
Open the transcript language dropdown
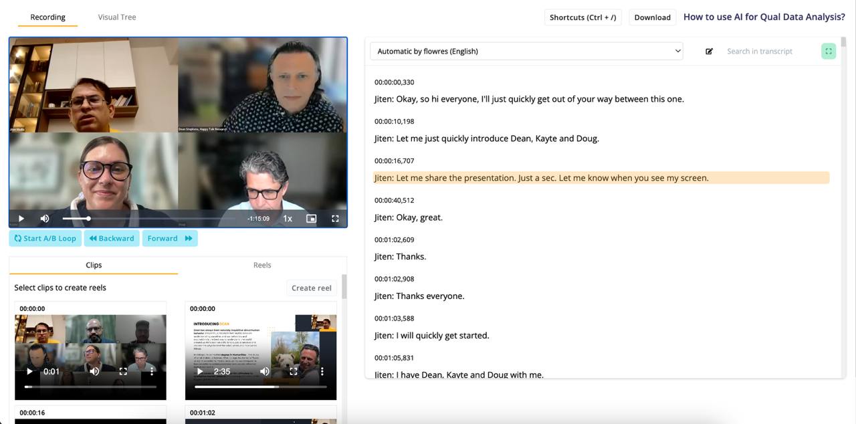(526, 51)
